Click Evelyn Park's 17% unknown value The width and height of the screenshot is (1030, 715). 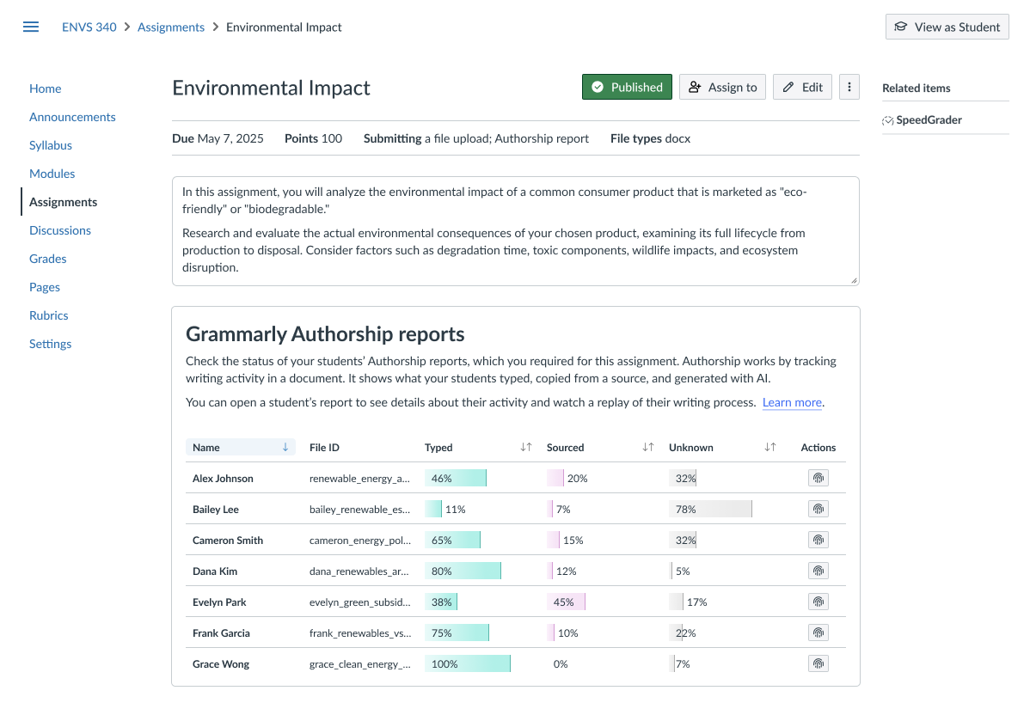697,602
